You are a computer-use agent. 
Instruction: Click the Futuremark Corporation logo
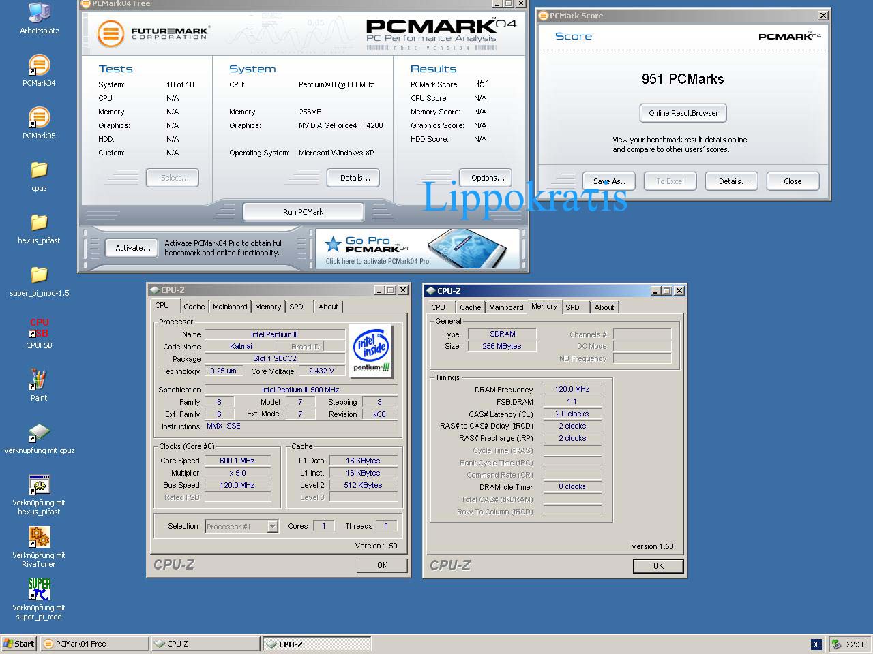[x=153, y=33]
